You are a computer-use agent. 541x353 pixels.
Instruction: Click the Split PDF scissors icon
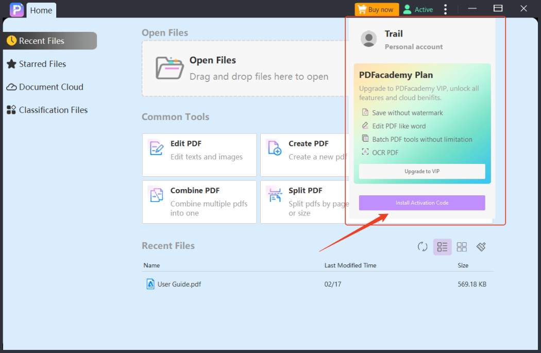[275, 195]
